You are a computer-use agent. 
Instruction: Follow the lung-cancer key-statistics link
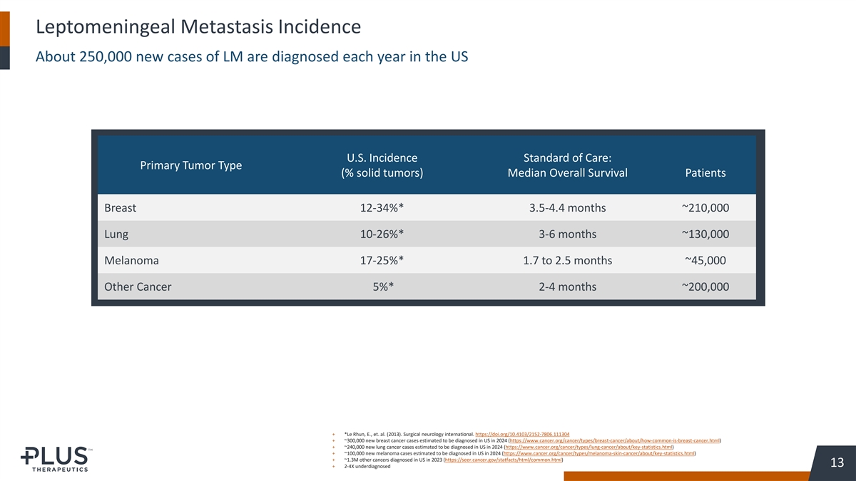point(588,447)
